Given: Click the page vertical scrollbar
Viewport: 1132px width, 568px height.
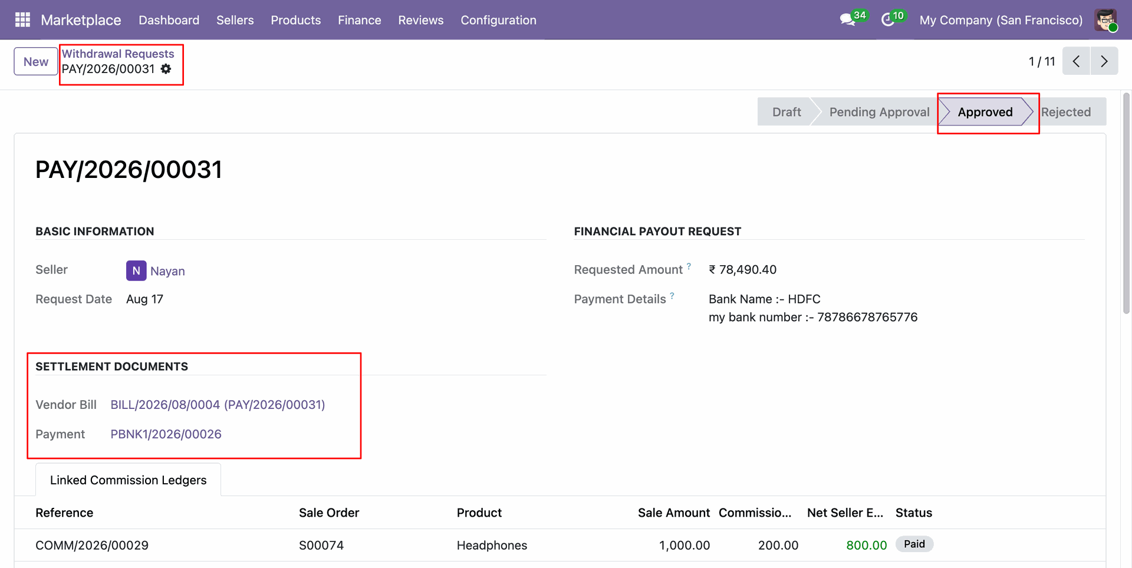Looking at the screenshot, I should tap(1126, 203).
